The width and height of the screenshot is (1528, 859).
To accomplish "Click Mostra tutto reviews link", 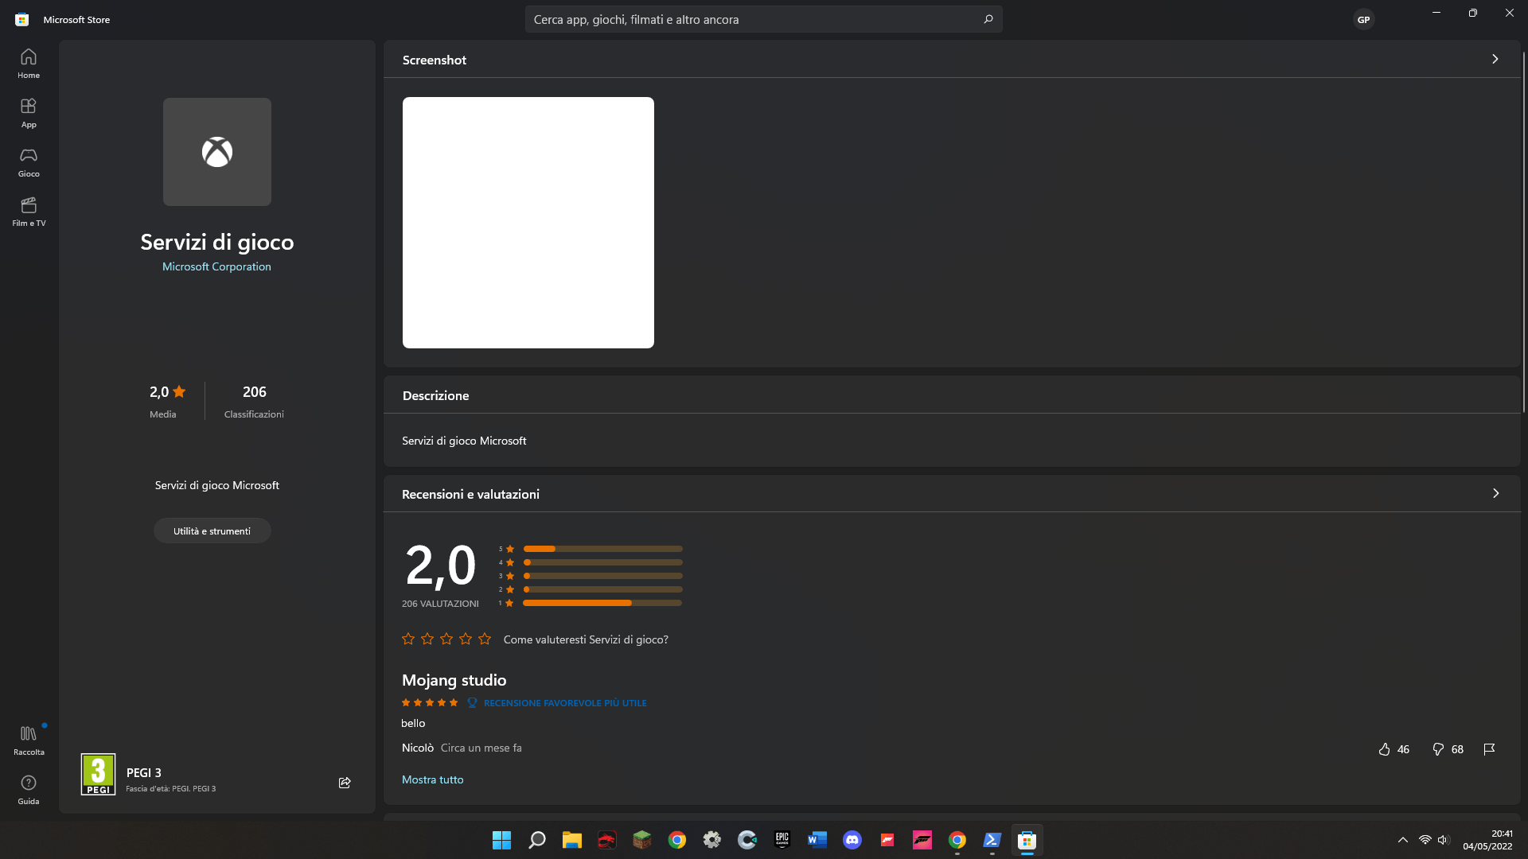I will coord(432,779).
